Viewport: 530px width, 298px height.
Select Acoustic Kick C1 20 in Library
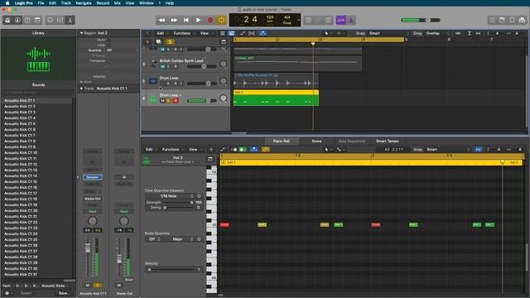pos(21,210)
